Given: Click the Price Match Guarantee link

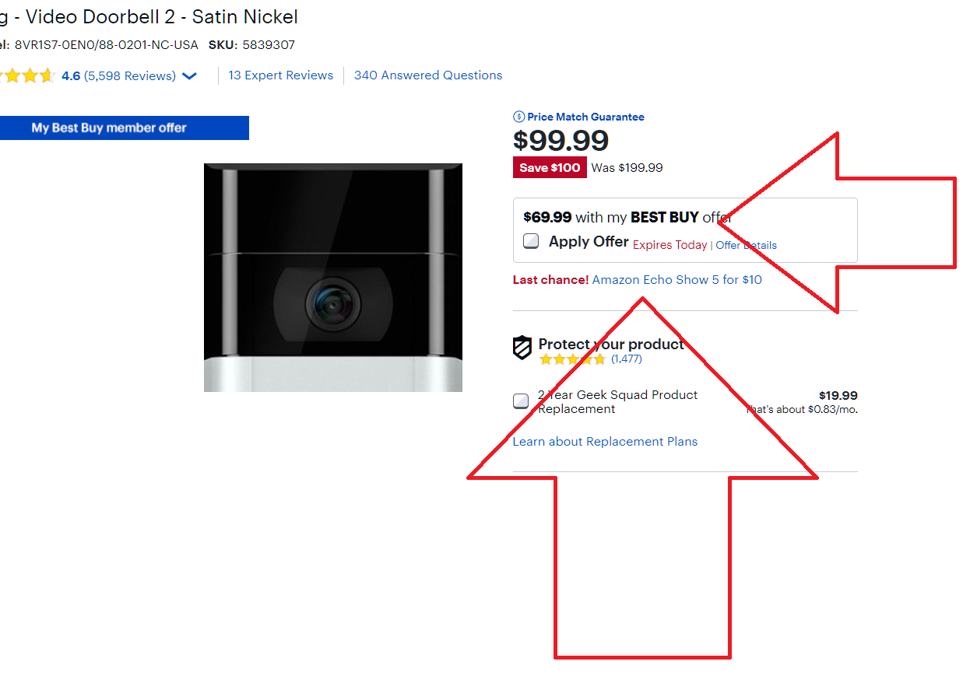Looking at the screenshot, I should [x=585, y=117].
